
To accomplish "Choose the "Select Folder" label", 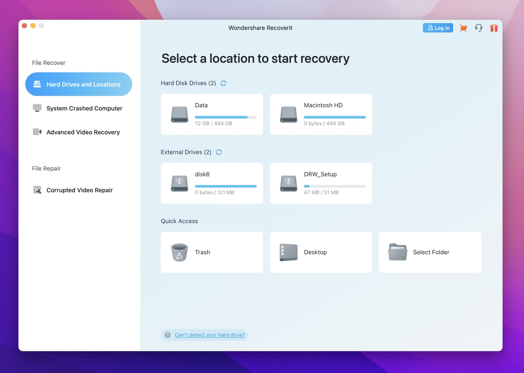I will (431, 252).
